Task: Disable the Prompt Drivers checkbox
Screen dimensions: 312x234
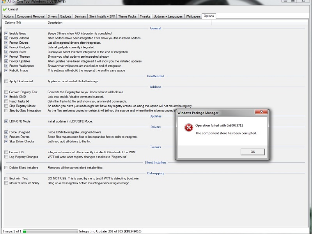Action: (6, 43)
